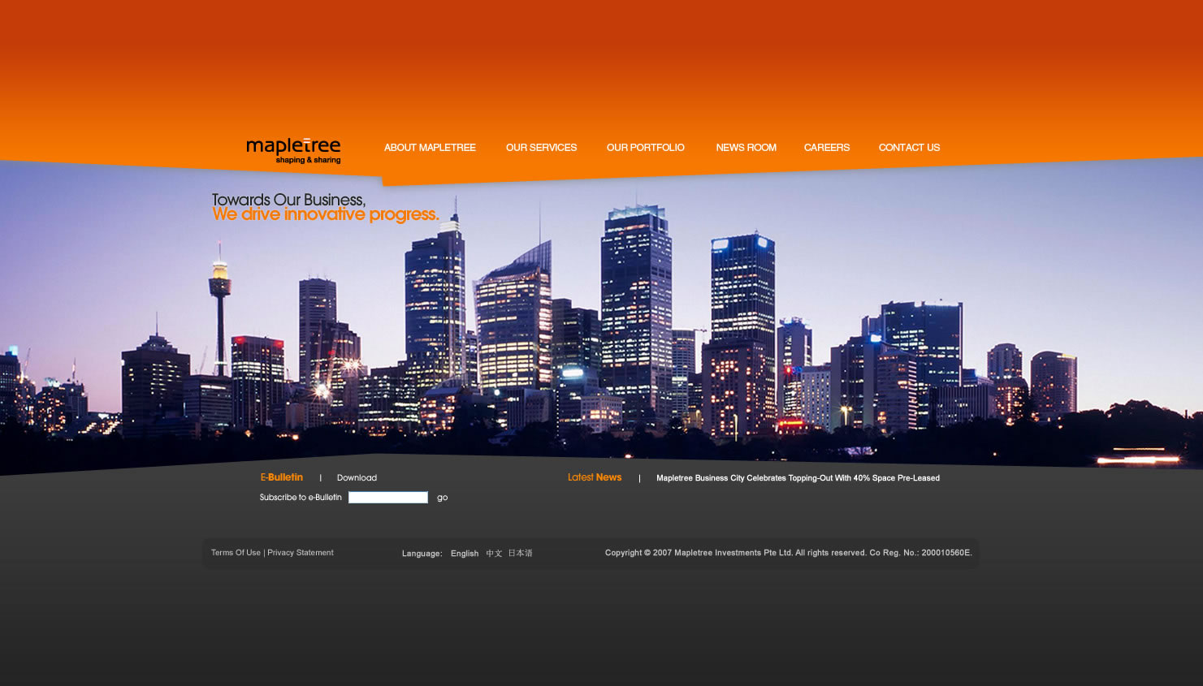
Task: Click the e-Bulletin Download link
Action: click(x=357, y=478)
